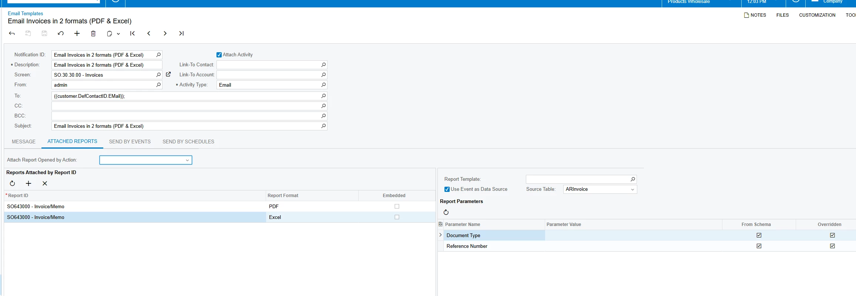856x296 pixels.
Task: Add a row to attached reports
Action: 28,183
